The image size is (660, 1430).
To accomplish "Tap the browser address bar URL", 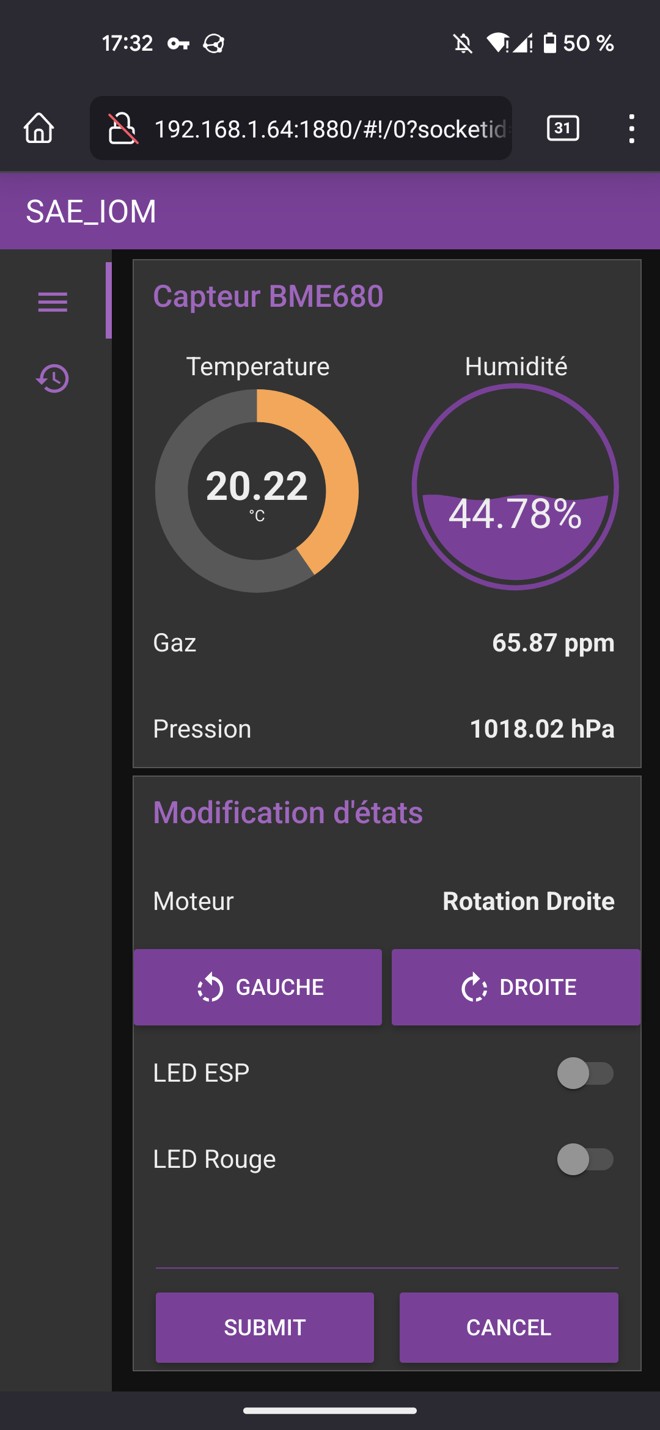I will coord(330,129).
